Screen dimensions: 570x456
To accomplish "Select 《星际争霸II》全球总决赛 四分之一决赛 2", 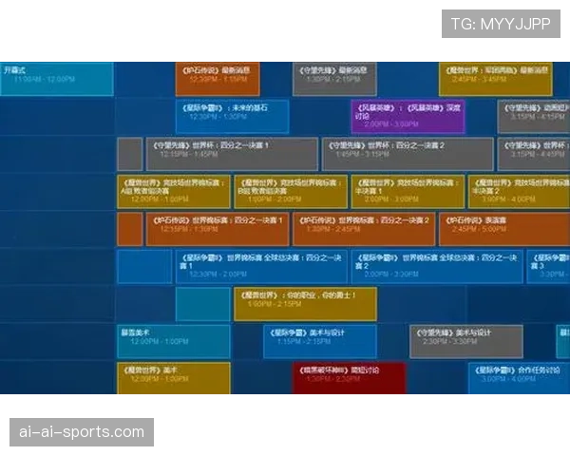I will point(437,267).
